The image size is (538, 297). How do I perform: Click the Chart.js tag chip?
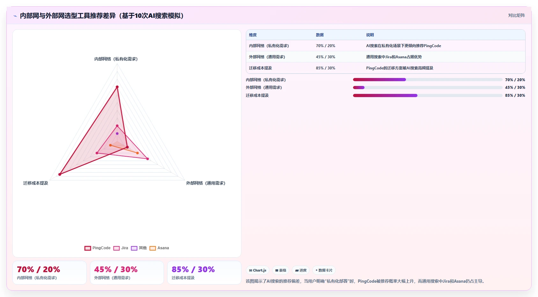pos(258,270)
